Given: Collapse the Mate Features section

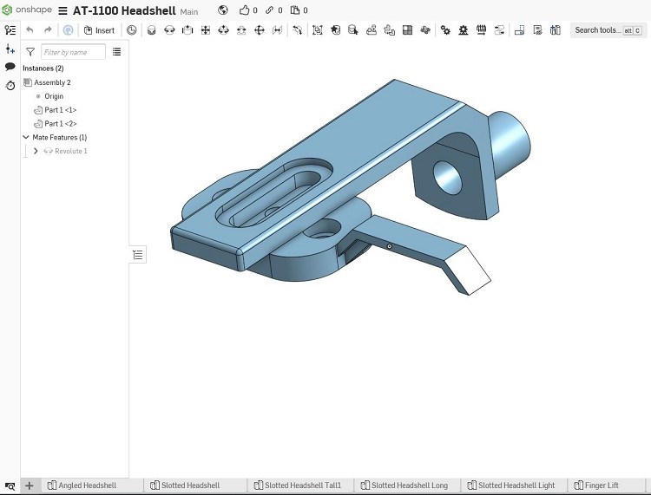Looking at the screenshot, I should pos(26,137).
